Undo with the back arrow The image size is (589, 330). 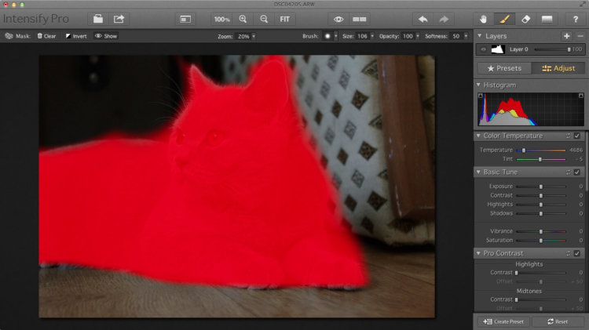pyautogui.click(x=423, y=19)
